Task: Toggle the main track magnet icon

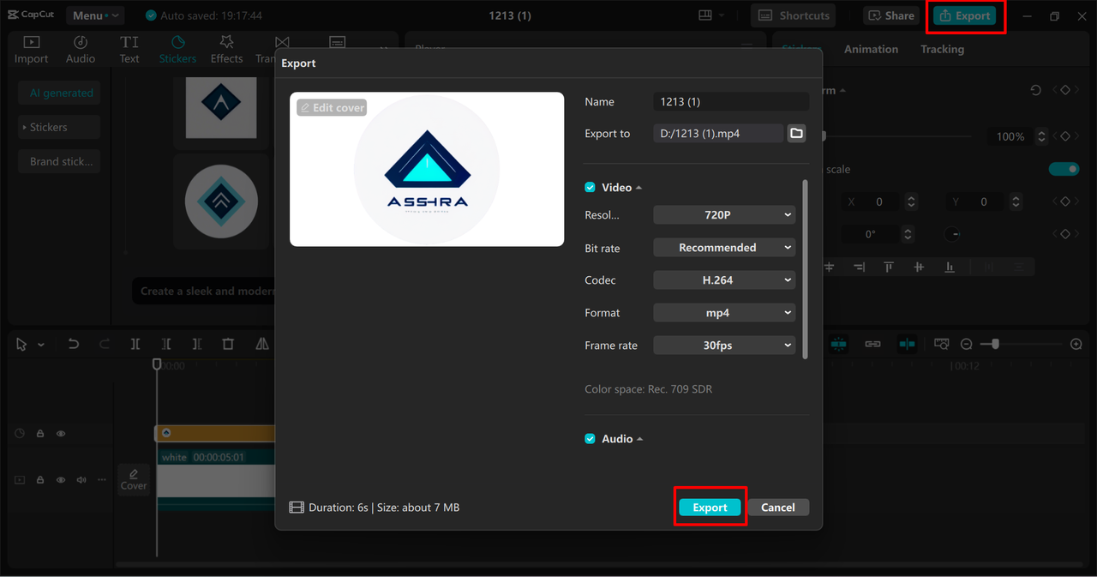Action: [838, 344]
